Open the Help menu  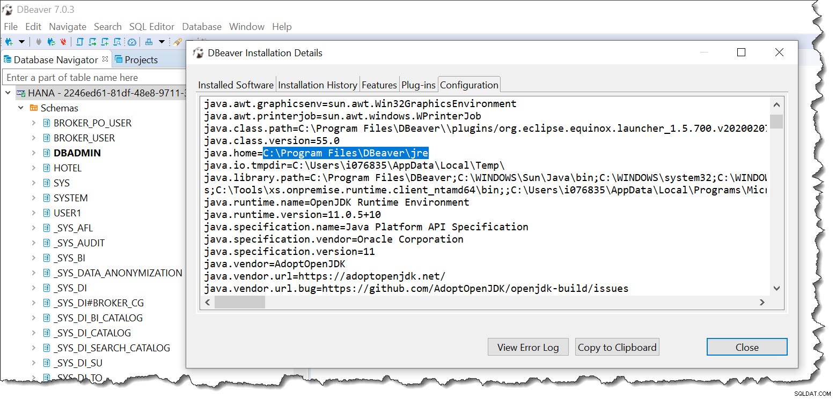coord(282,26)
